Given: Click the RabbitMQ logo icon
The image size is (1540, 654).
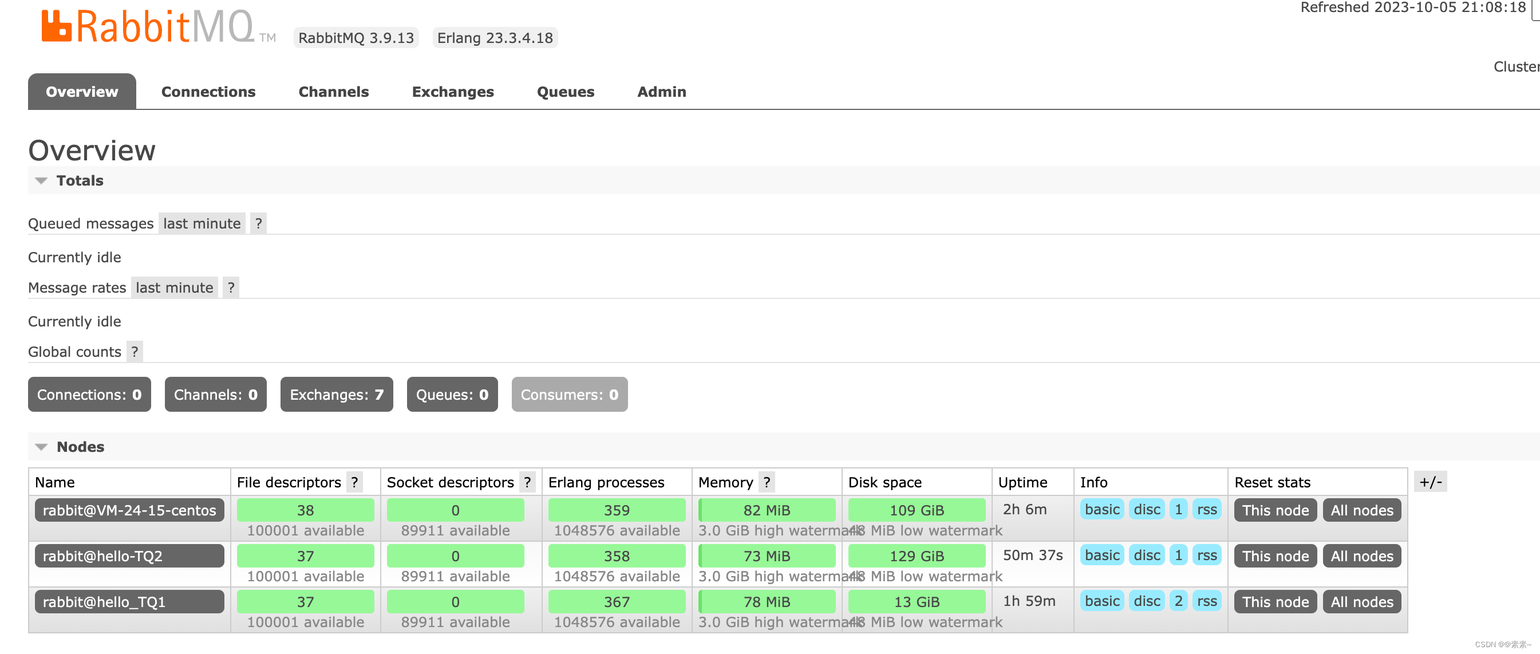Looking at the screenshot, I should pyautogui.click(x=57, y=26).
